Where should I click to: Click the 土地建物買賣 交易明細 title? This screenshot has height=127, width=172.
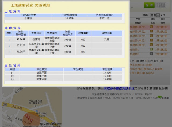(x=30, y=5)
